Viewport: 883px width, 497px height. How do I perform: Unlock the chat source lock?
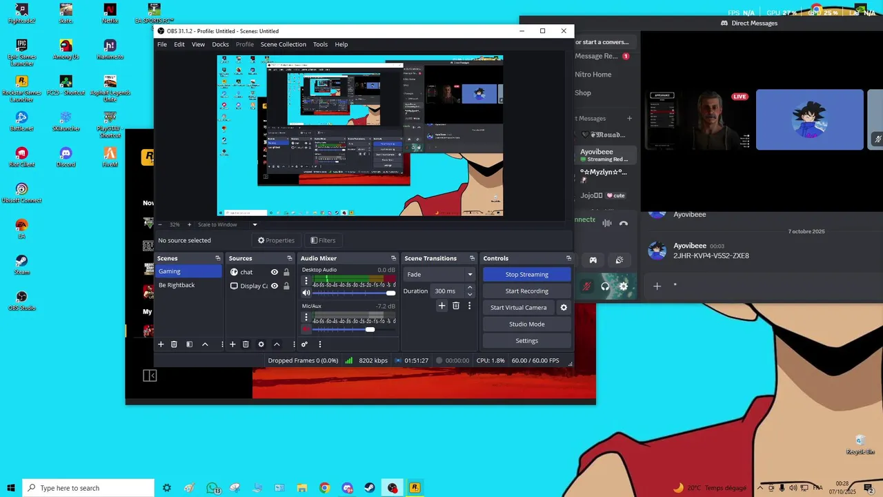click(x=286, y=272)
